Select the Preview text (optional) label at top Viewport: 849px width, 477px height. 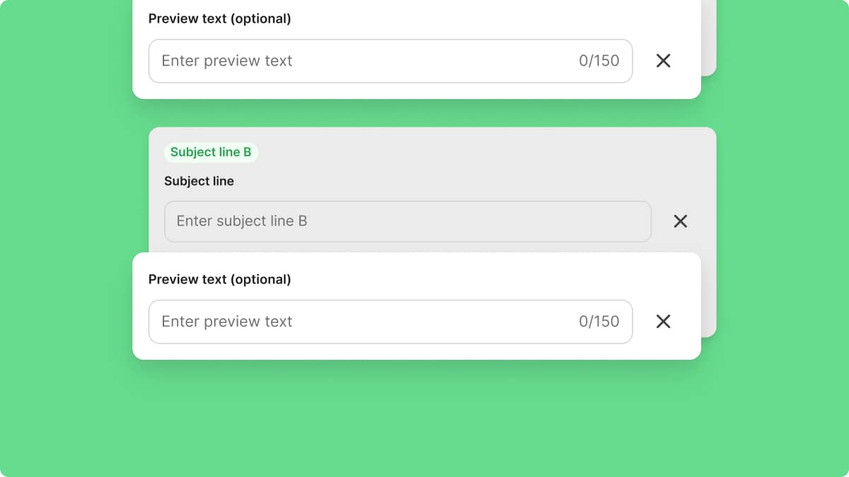[x=219, y=18]
